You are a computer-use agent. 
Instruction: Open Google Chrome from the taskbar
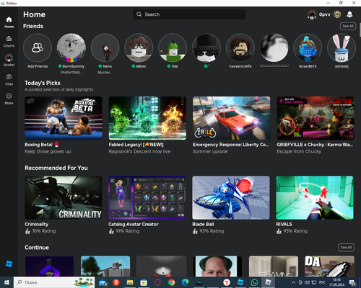pos(171,282)
